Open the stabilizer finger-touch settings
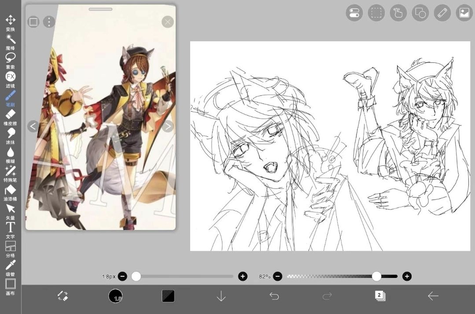475x314 pixels. click(398, 13)
